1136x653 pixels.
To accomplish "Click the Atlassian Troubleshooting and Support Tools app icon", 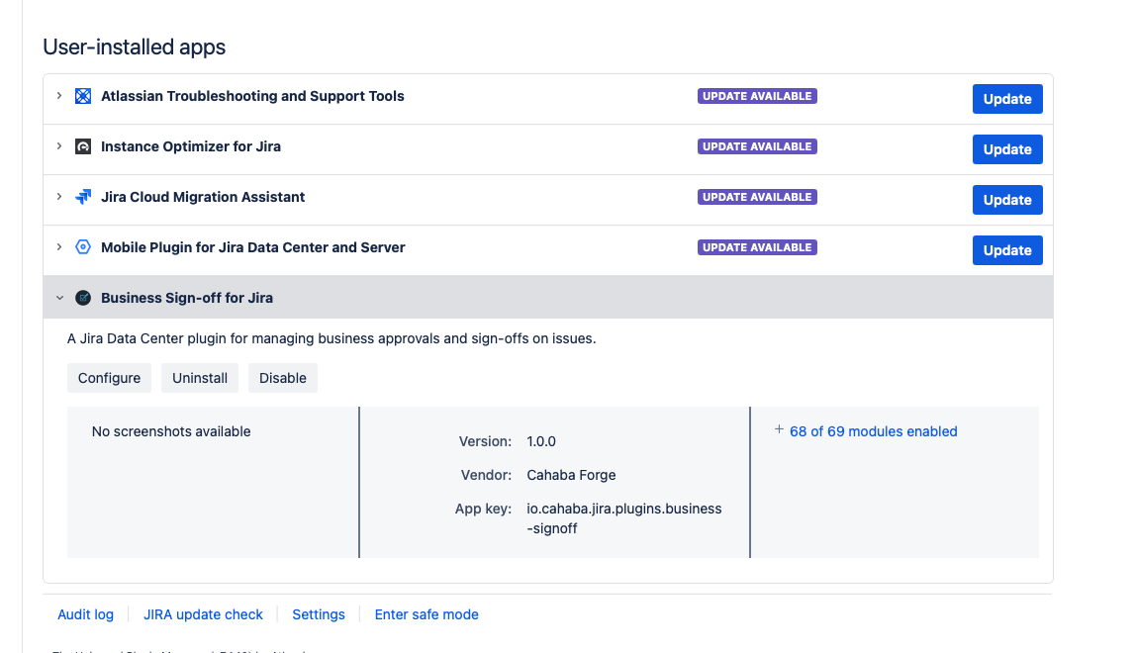I will click(82, 96).
